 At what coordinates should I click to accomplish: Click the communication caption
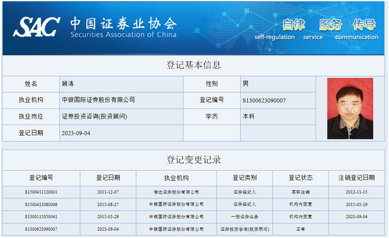coord(357,37)
